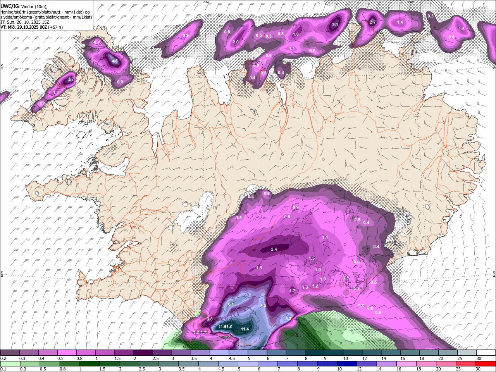Click the 5.0 value in the southern precipitation zone
The width and height of the screenshot is (496, 372).
(263, 306)
